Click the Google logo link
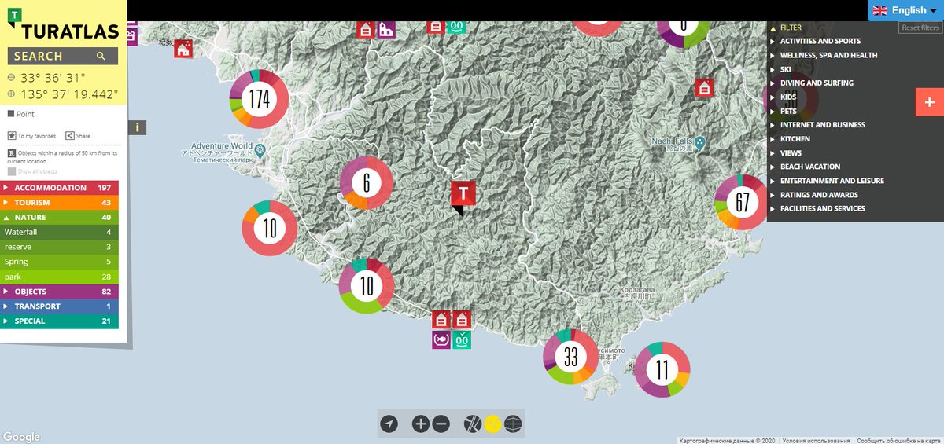This screenshot has height=444, width=944. click(x=21, y=437)
